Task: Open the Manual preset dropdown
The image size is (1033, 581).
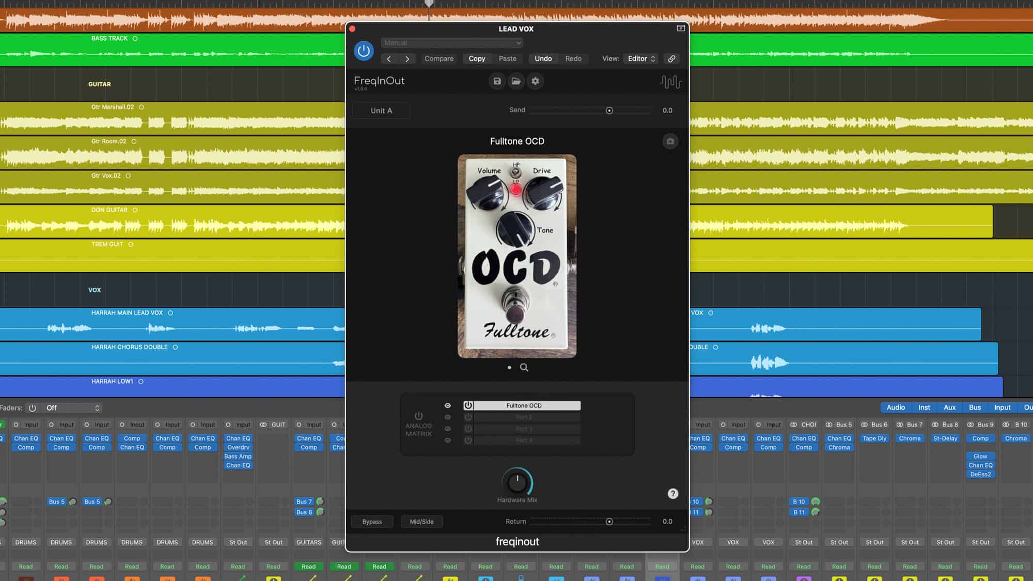Action: pyautogui.click(x=452, y=43)
